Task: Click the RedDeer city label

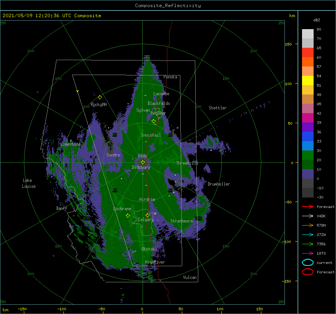Action: [x=158, y=113]
